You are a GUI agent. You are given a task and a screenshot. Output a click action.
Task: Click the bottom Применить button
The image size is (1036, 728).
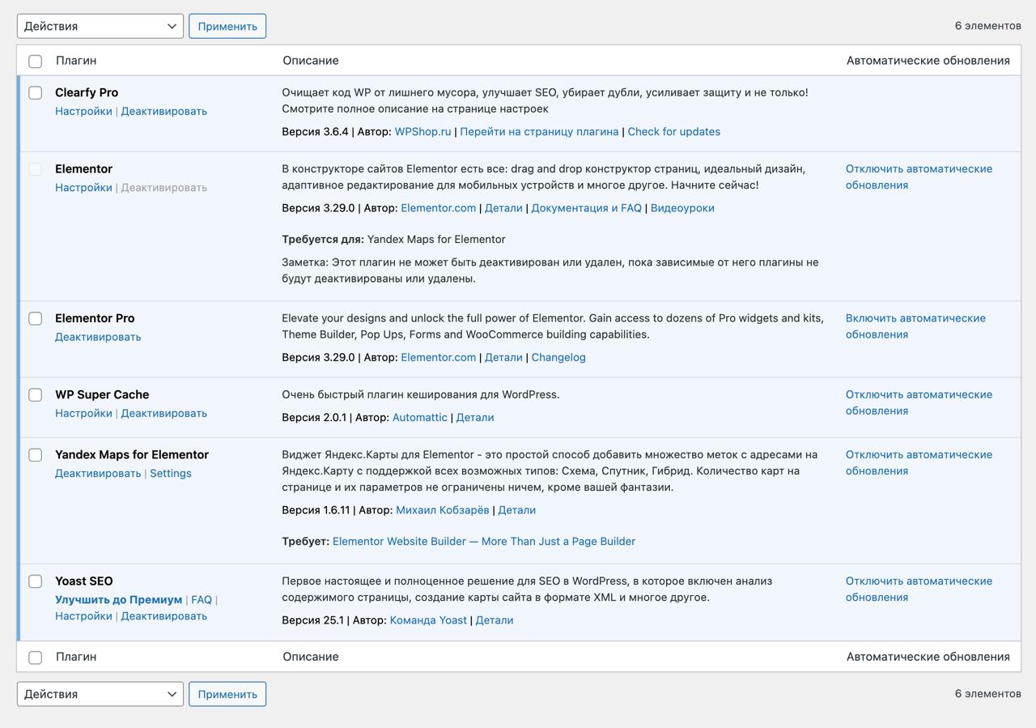tap(227, 694)
